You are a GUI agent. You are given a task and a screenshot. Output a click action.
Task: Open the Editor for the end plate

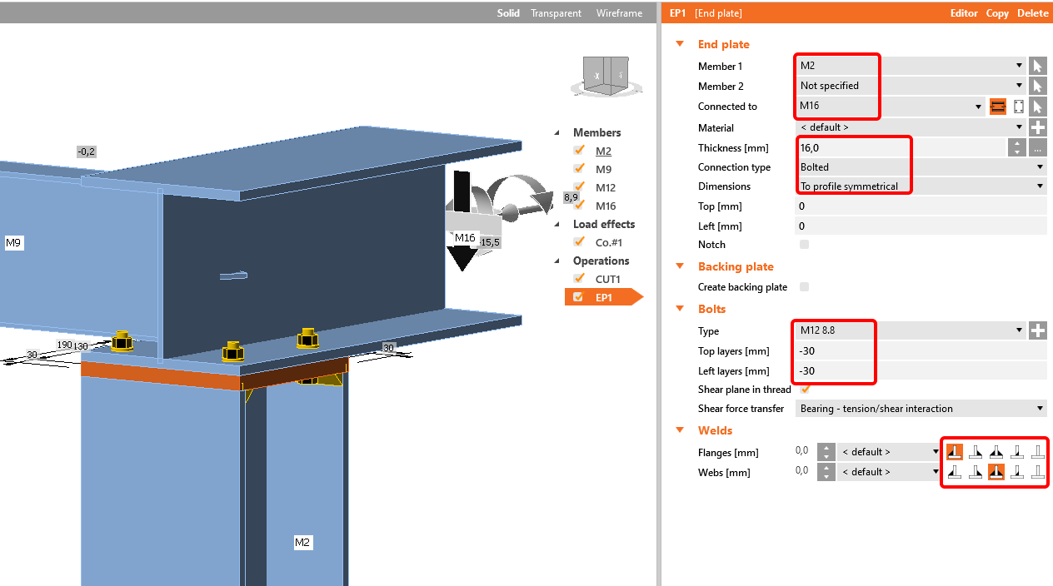[x=964, y=13]
